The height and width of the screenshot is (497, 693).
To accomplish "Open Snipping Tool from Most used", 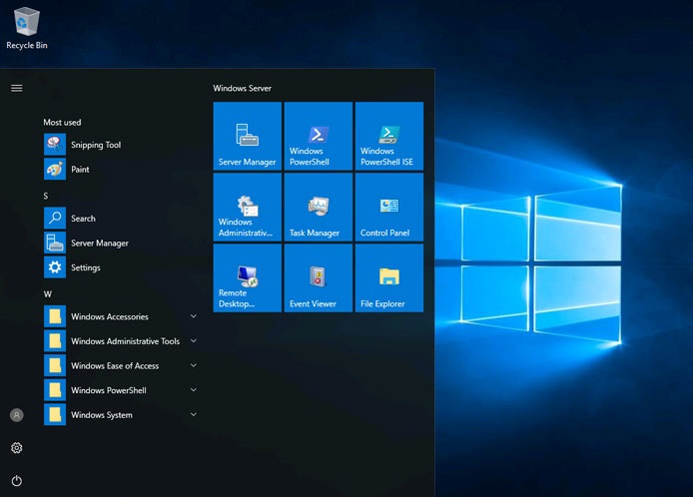I will click(120, 145).
